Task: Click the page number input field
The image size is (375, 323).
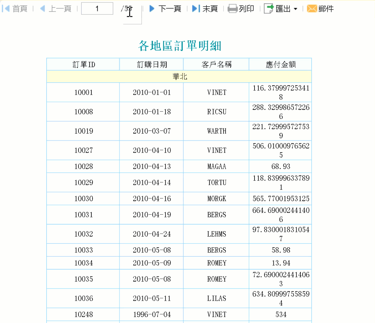Action: (x=97, y=8)
